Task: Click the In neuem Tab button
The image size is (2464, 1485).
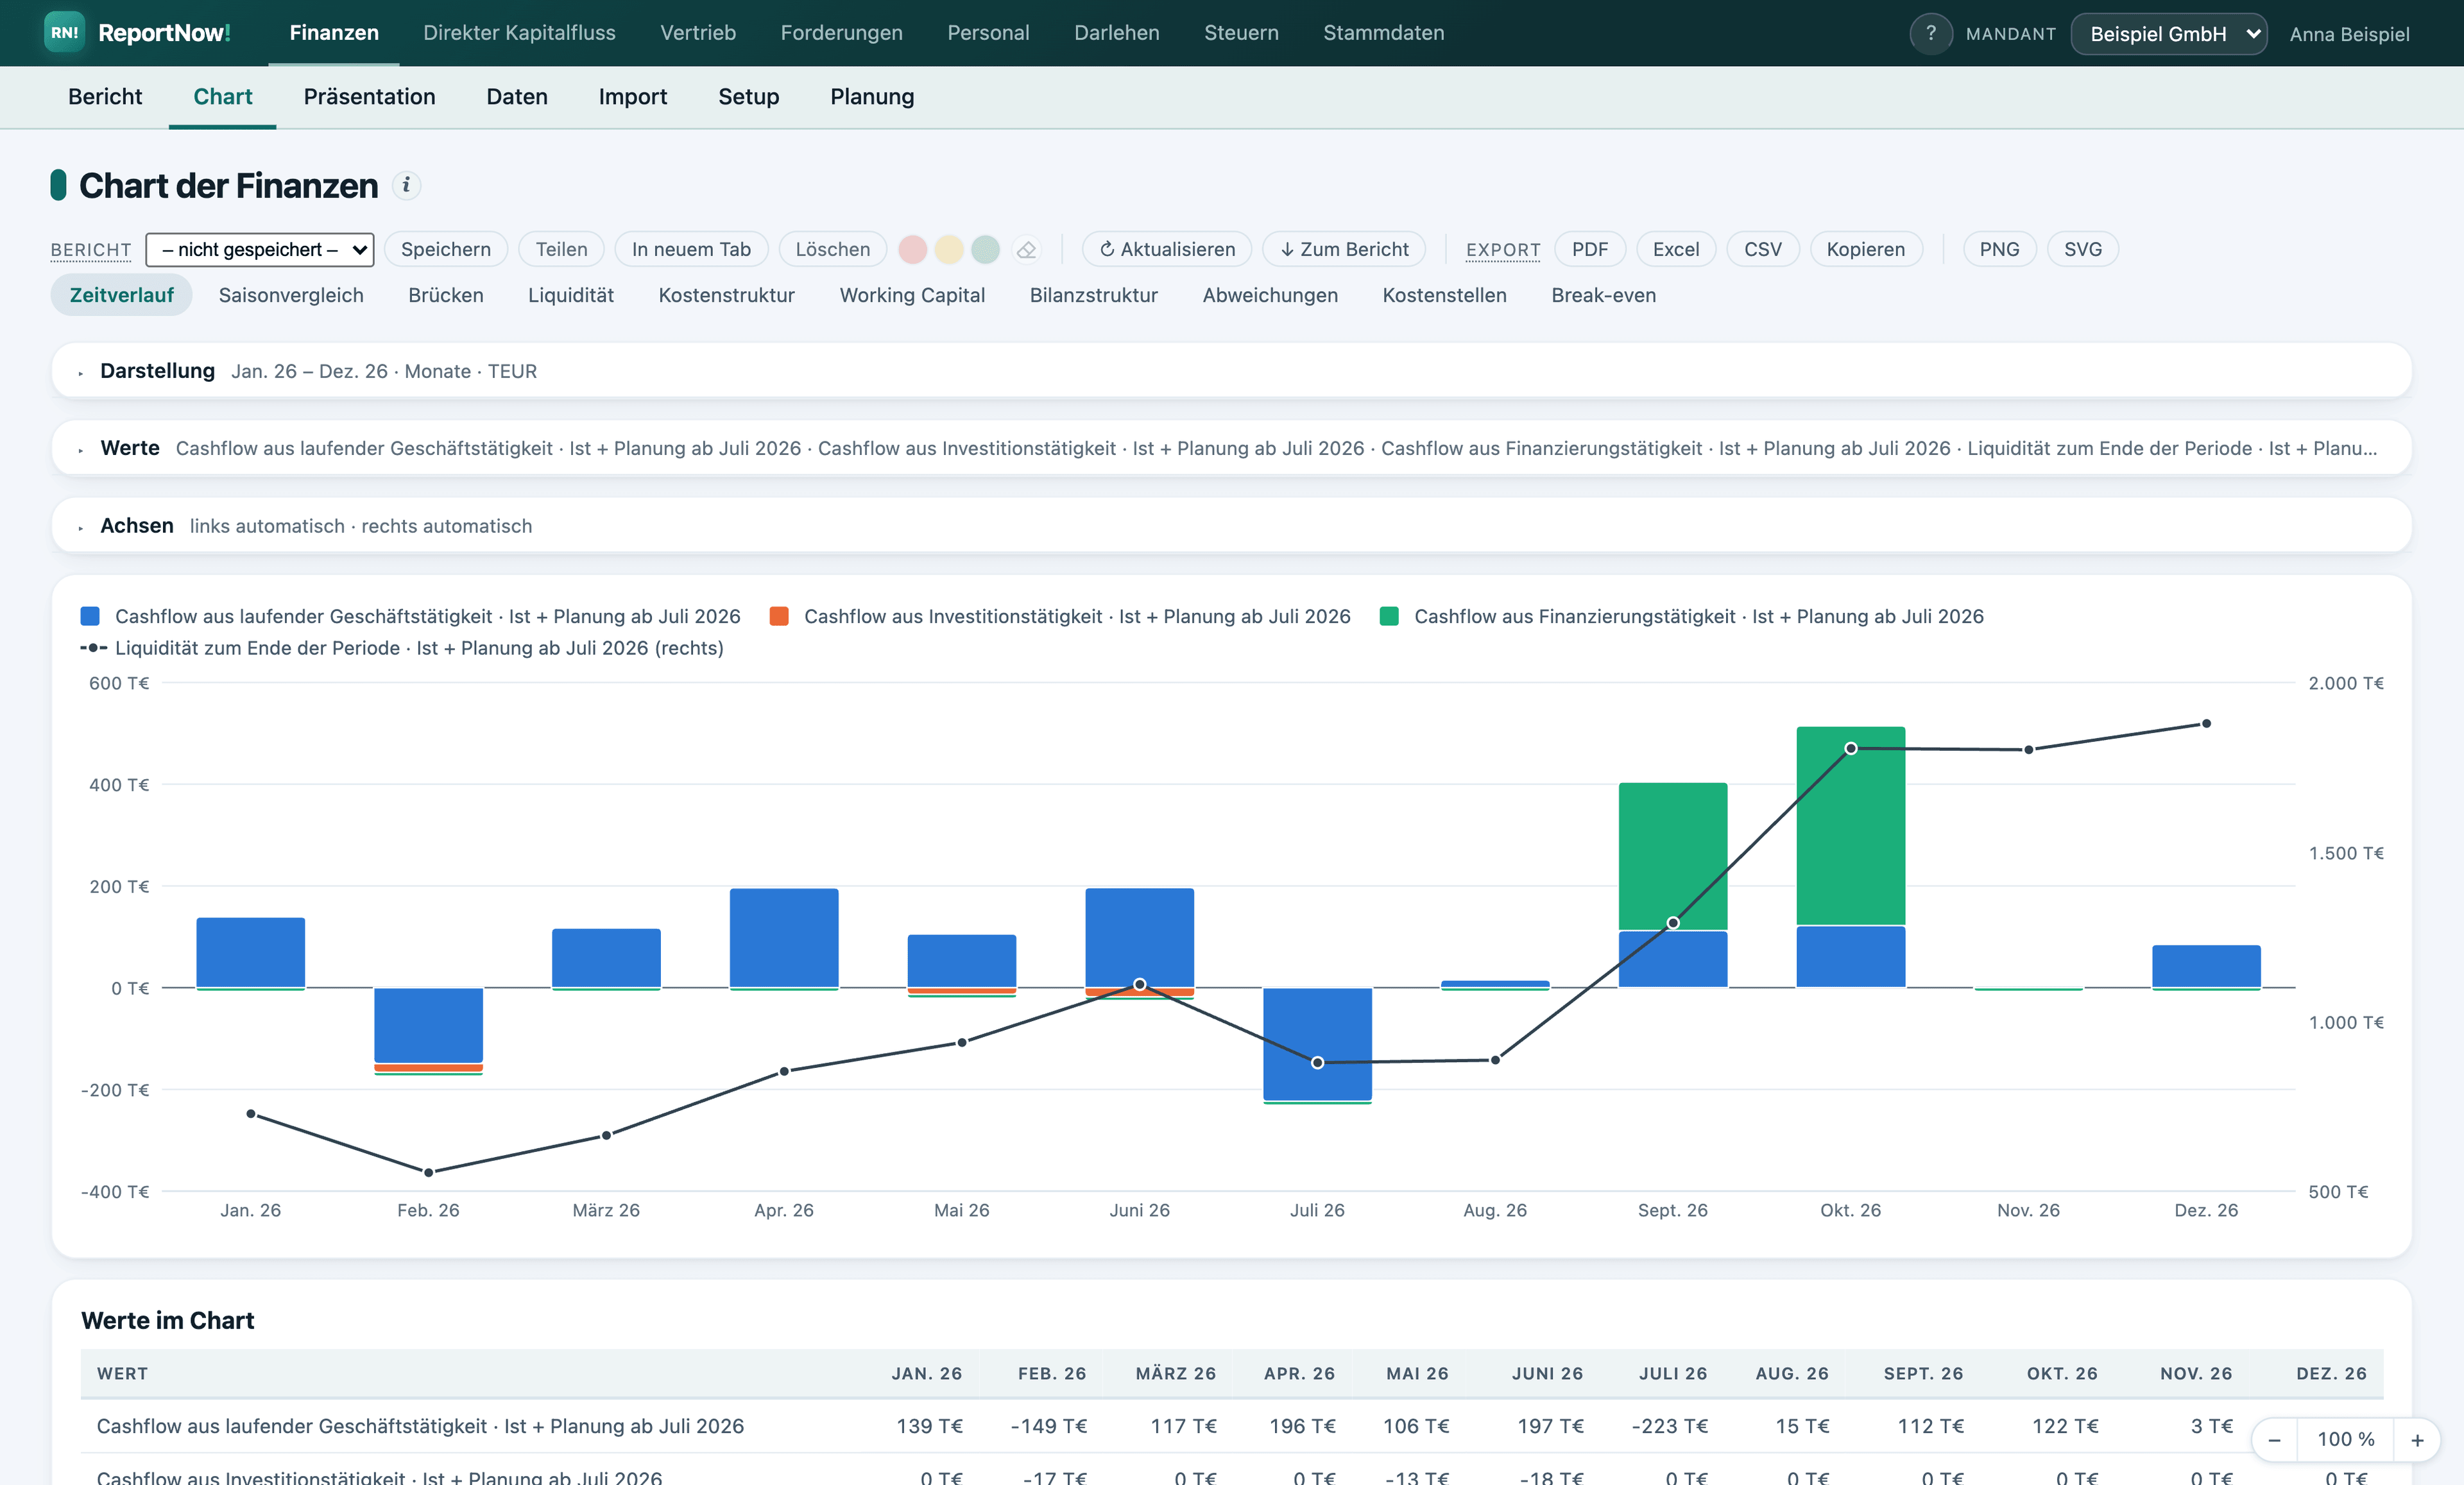Action: point(691,249)
